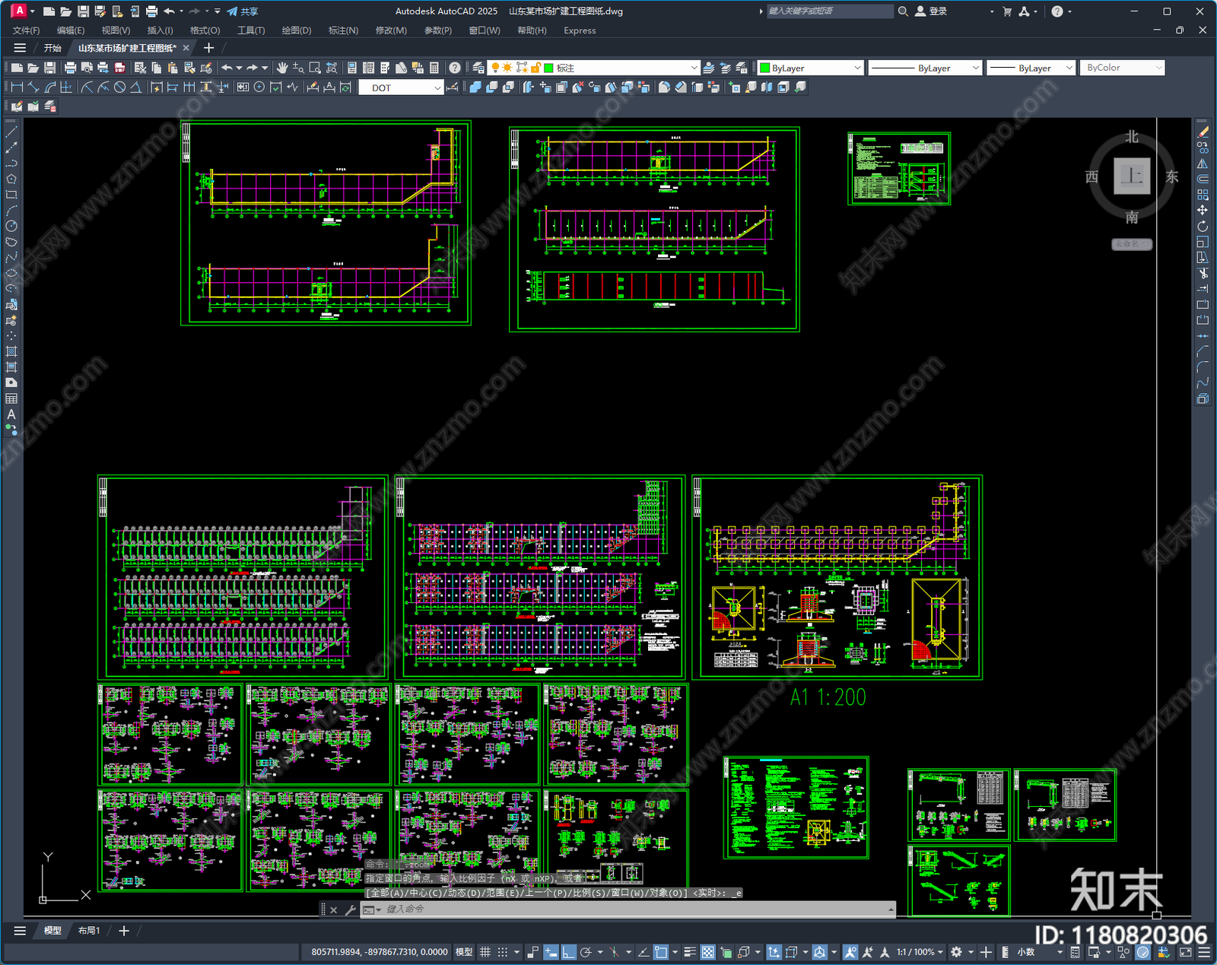Select the Multiline Text tool

tap(11, 414)
